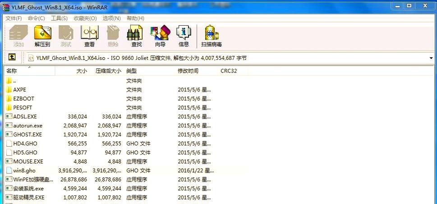Click "GHO 文件" type in HD4.GHO row
The height and width of the screenshot is (204, 437).
pyautogui.click(x=138, y=144)
